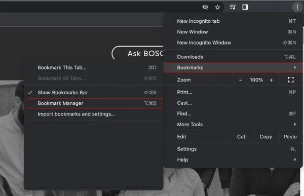Click the Paste button in Edit row
The width and height of the screenshot is (304, 196).
290,137
